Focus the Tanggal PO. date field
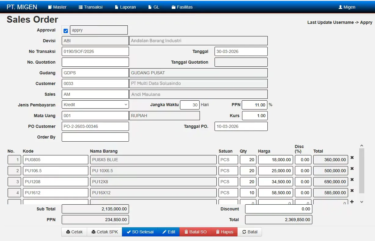375x241 pixels. pyautogui.click(x=241, y=126)
